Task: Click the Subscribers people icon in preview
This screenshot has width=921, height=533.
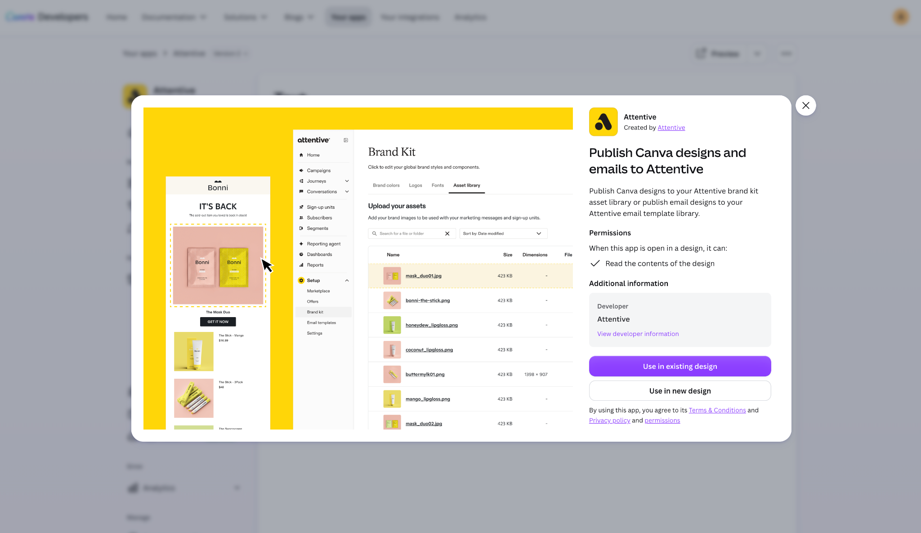Action: point(301,218)
